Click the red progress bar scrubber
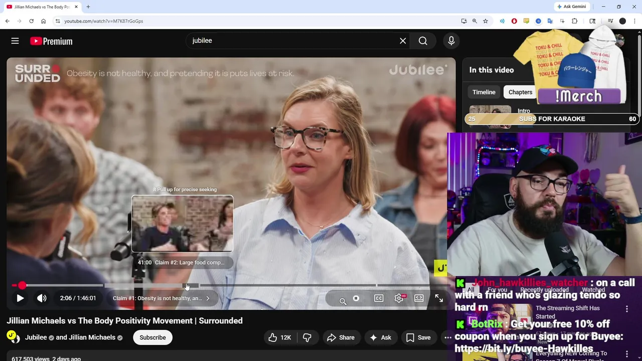 22,285
